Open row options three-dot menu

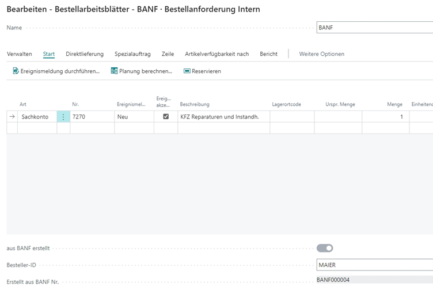63,116
